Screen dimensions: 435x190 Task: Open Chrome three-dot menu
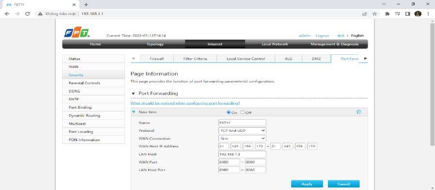[428, 14]
